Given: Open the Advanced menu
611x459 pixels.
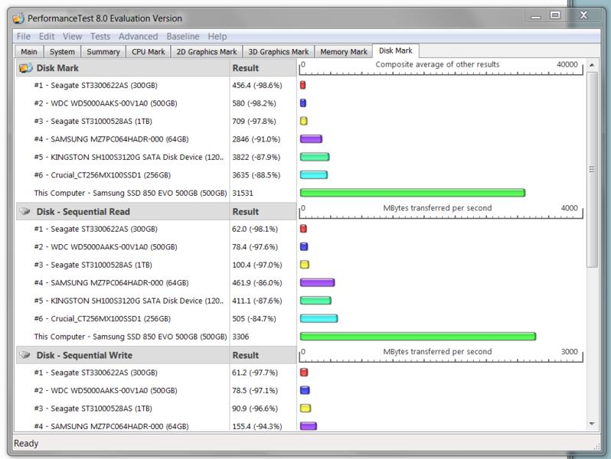Looking at the screenshot, I should tap(139, 36).
